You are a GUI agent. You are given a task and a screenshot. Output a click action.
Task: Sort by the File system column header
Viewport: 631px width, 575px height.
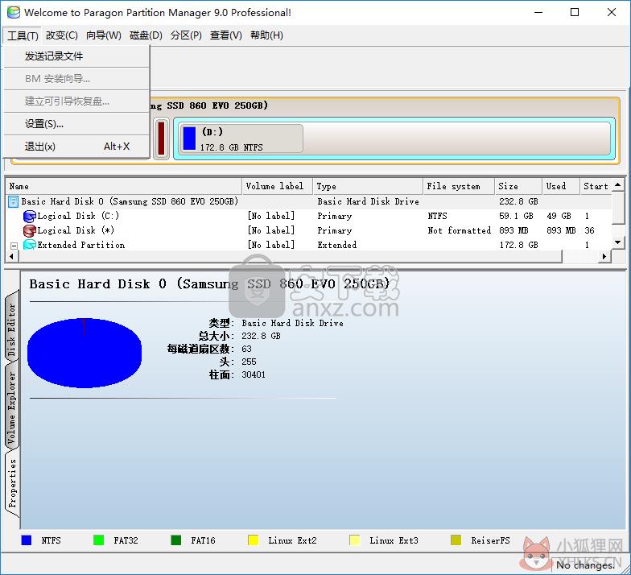tap(459, 187)
